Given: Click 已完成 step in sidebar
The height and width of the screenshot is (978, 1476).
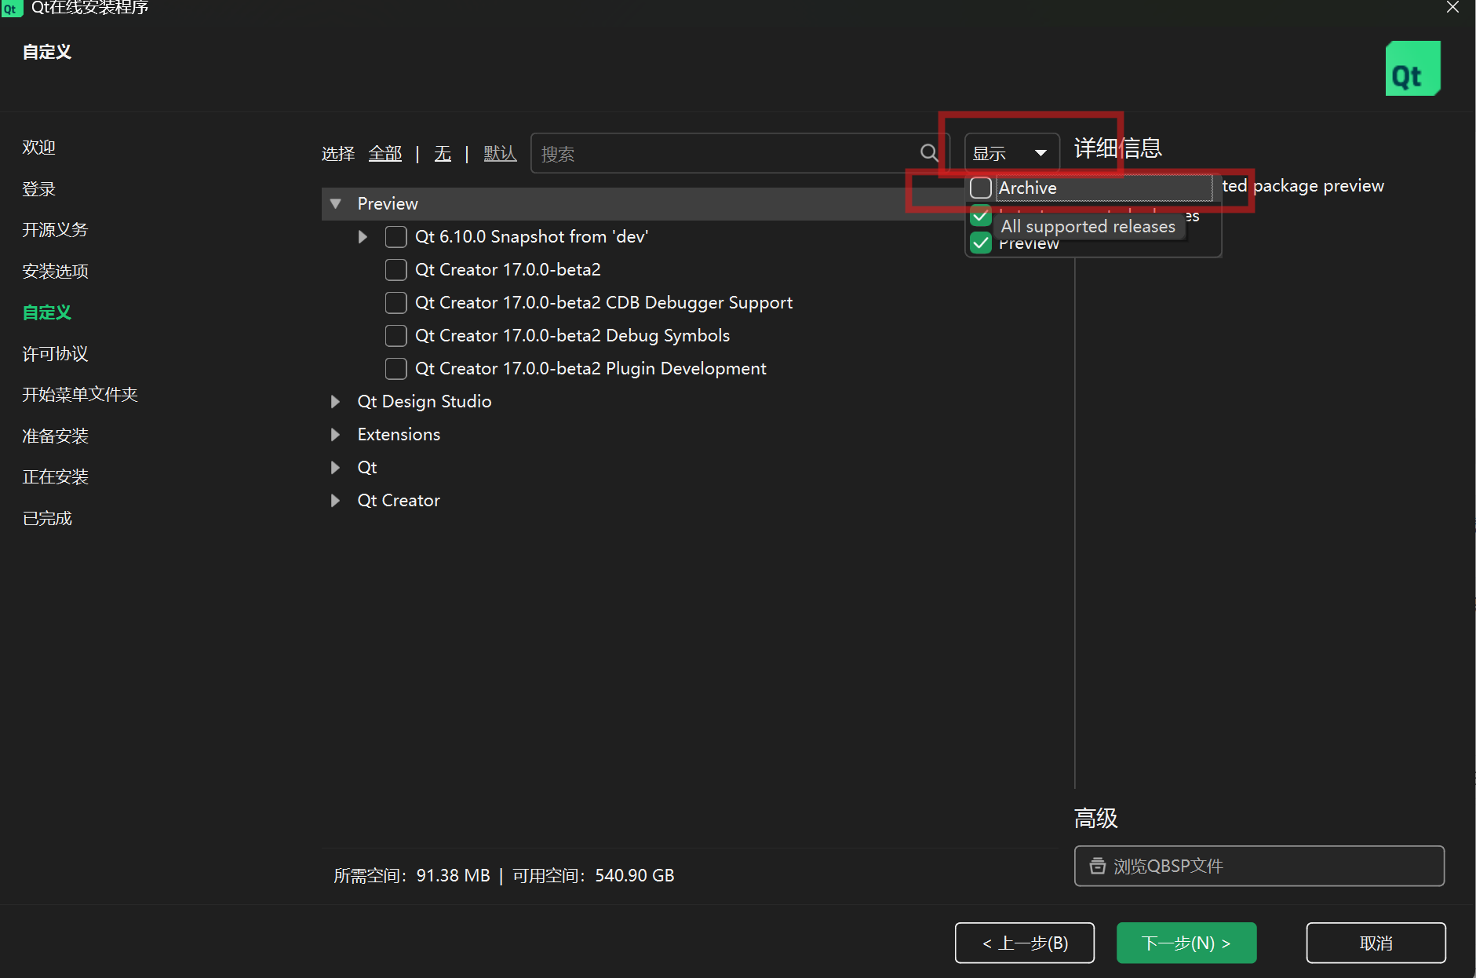Looking at the screenshot, I should pos(47,519).
